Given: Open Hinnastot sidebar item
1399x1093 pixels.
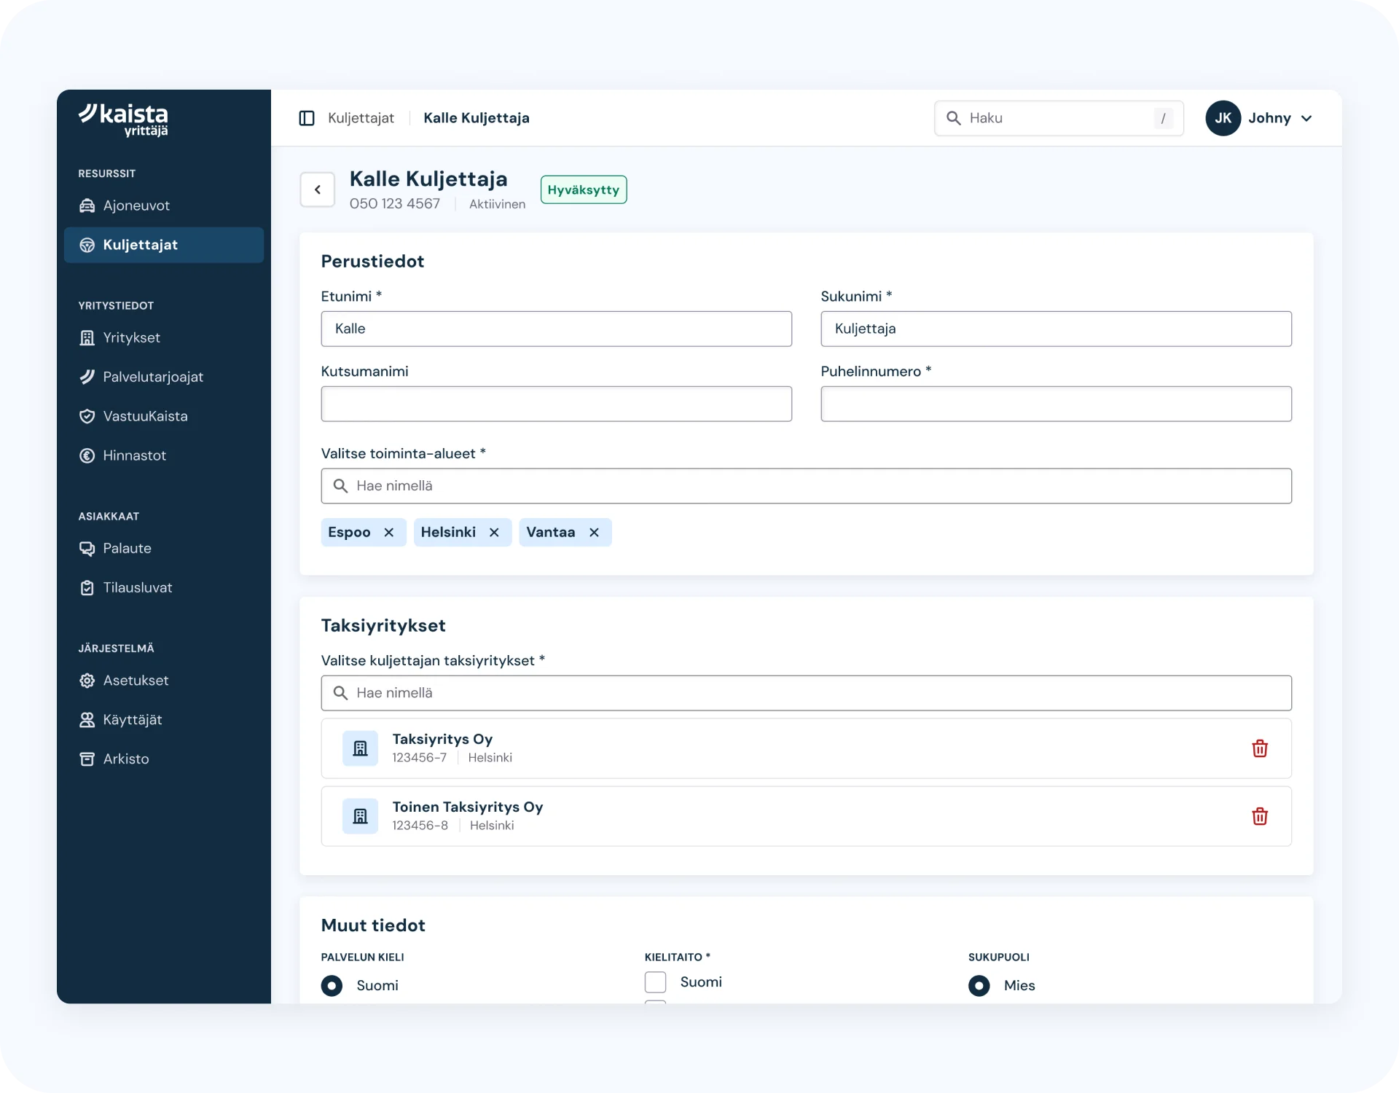Looking at the screenshot, I should (135, 455).
